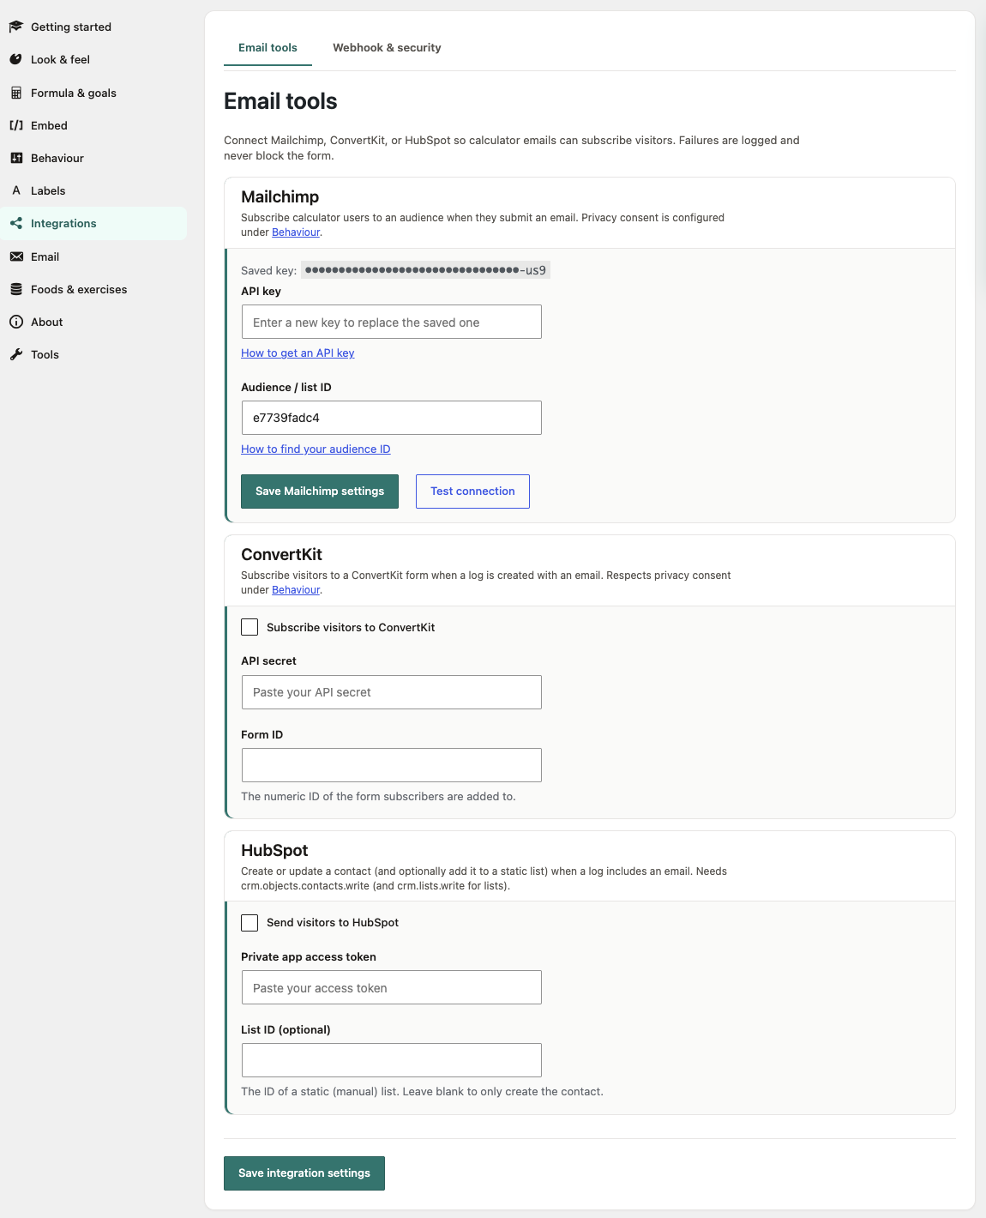Click the Integrations share icon

15,223
